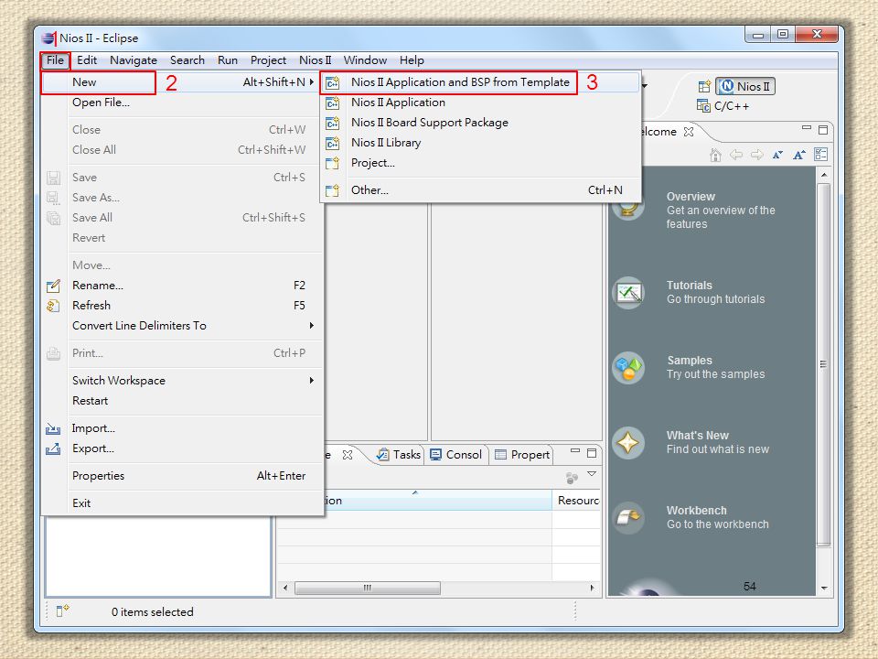Click the Refresh icon in File menu
The width and height of the screenshot is (878, 659).
(x=53, y=306)
